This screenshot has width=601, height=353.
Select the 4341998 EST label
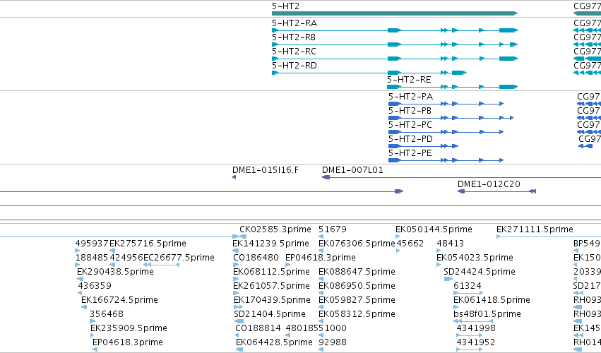point(476,328)
